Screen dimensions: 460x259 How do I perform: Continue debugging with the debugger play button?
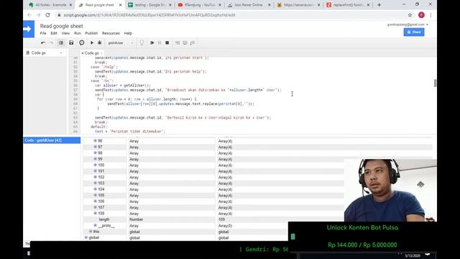152,43
